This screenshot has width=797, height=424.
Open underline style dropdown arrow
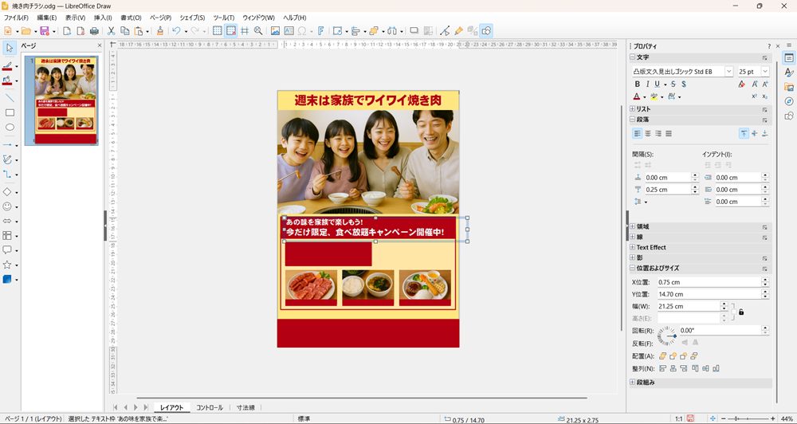(665, 84)
